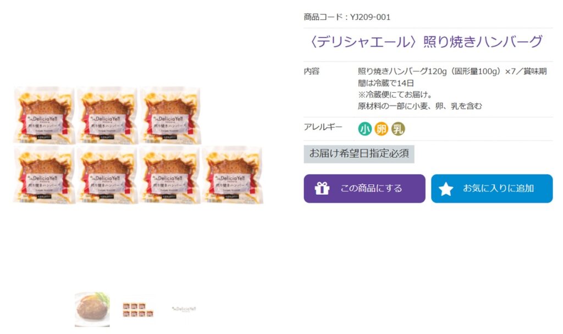Click the rightmost package in the bottom row

pyautogui.click(x=233, y=175)
